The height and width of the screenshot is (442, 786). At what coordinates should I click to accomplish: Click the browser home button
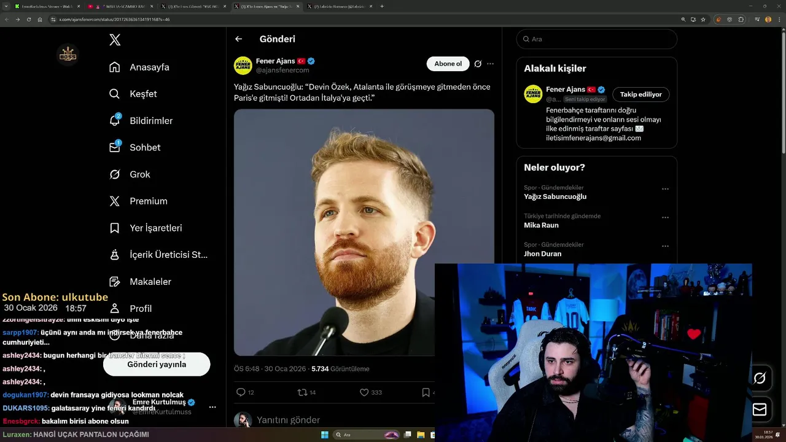click(40, 20)
